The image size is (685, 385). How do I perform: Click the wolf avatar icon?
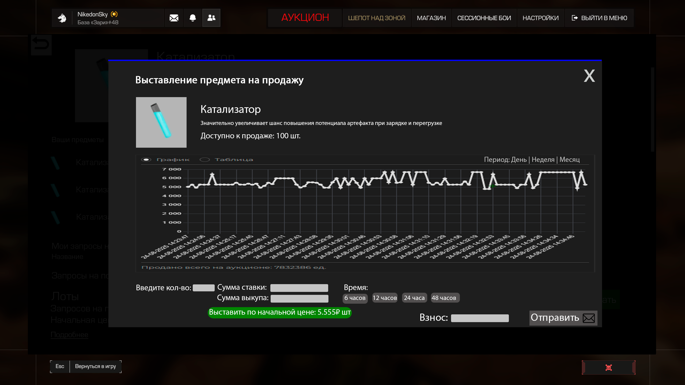[x=62, y=18]
